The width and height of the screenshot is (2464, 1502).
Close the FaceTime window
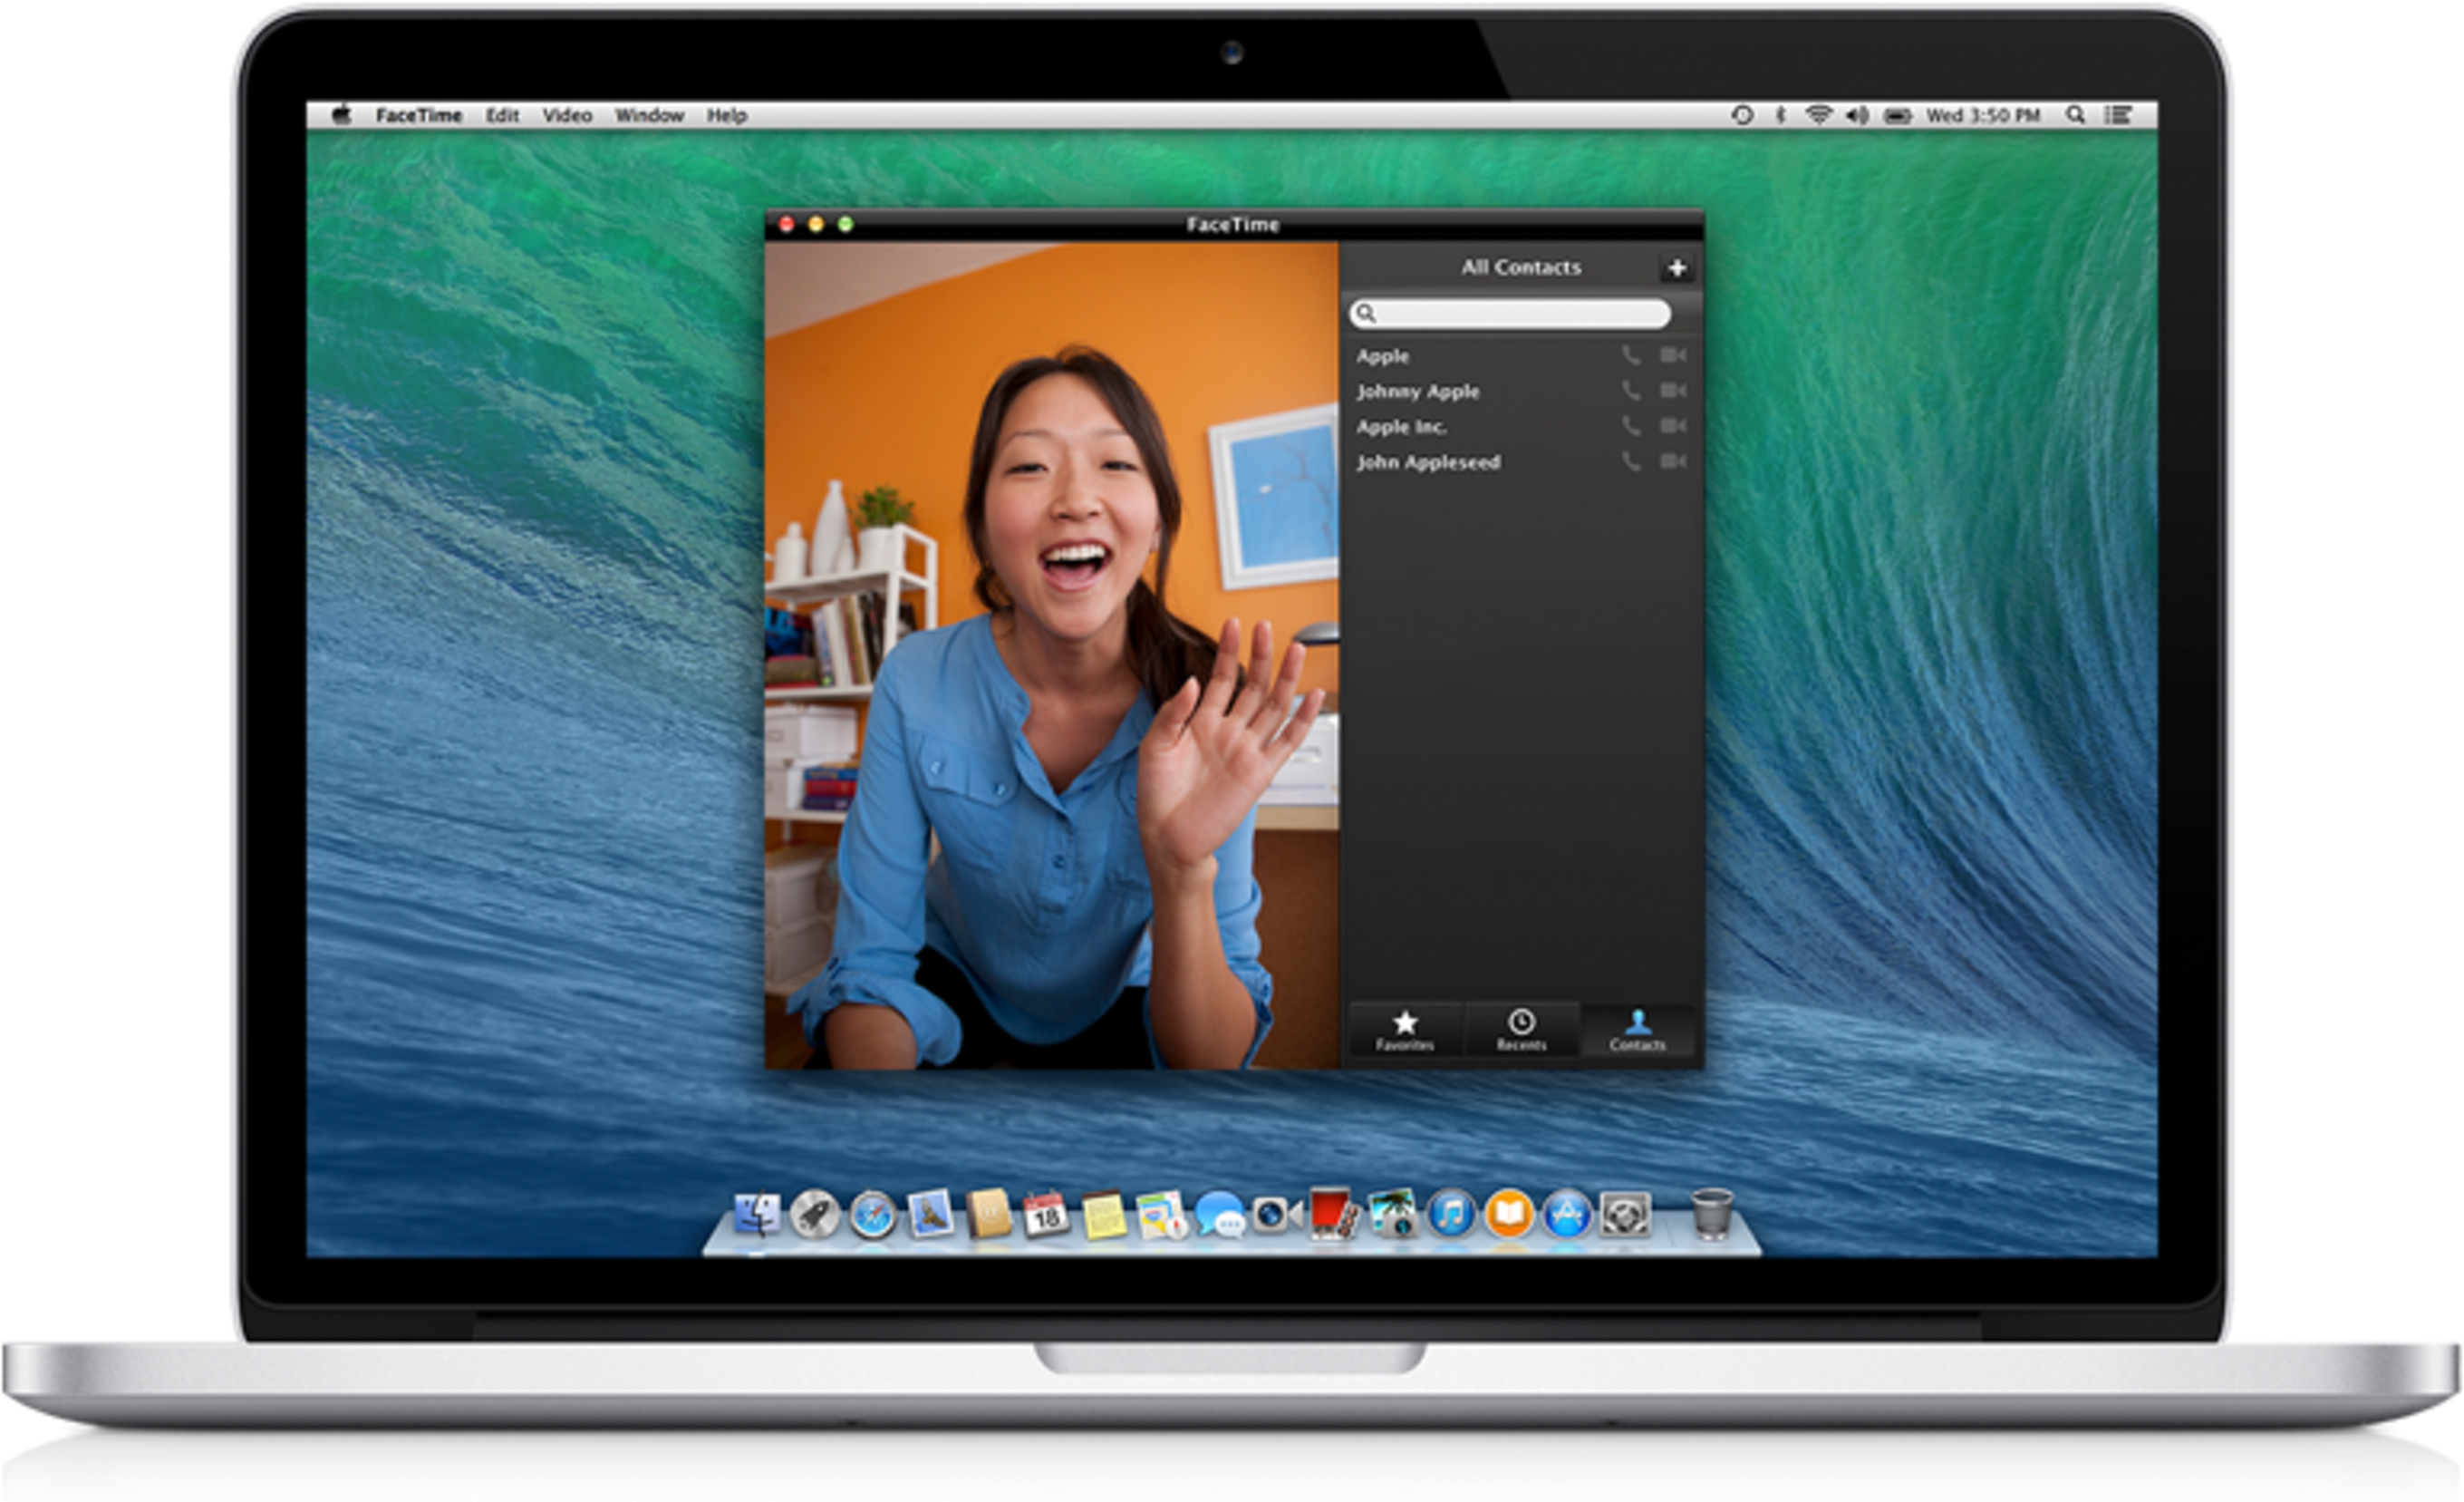click(786, 224)
